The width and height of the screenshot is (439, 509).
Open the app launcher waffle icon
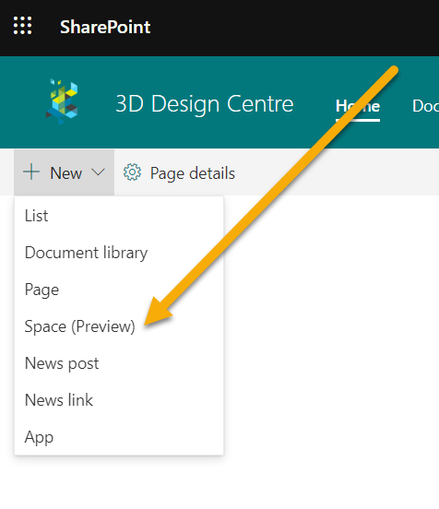tap(22, 26)
